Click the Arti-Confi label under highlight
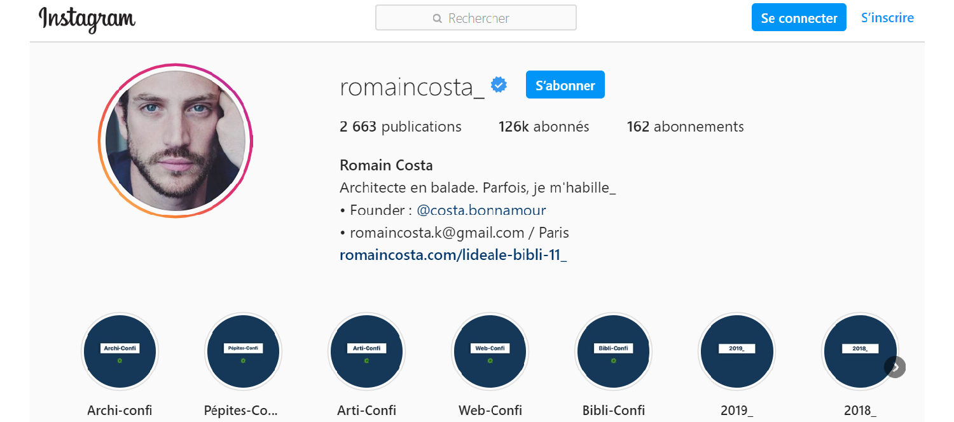954x422 pixels. 366,411
